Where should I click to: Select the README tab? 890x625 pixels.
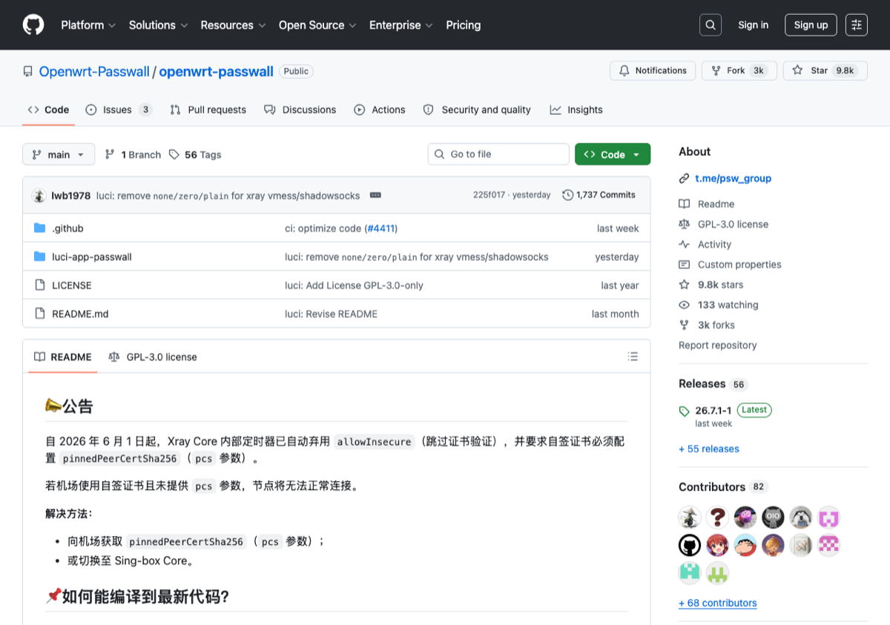click(x=63, y=357)
